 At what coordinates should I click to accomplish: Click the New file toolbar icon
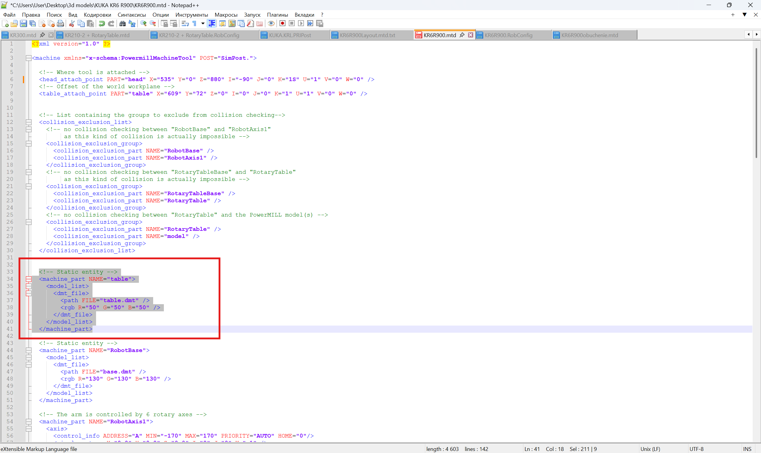click(x=5, y=23)
